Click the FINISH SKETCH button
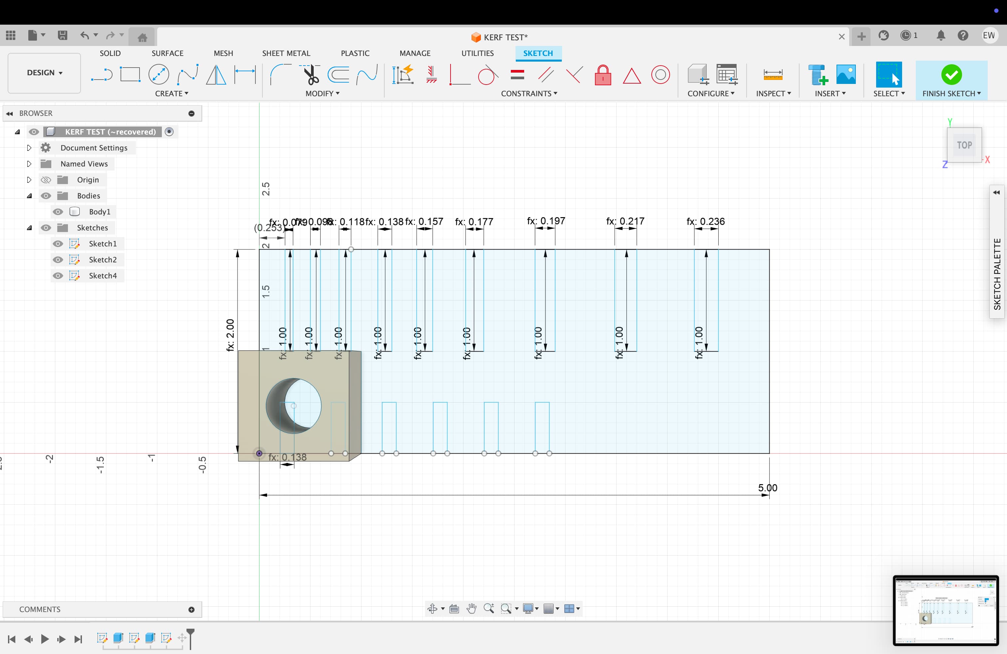Screen dimensions: 1007x654 coord(951,75)
